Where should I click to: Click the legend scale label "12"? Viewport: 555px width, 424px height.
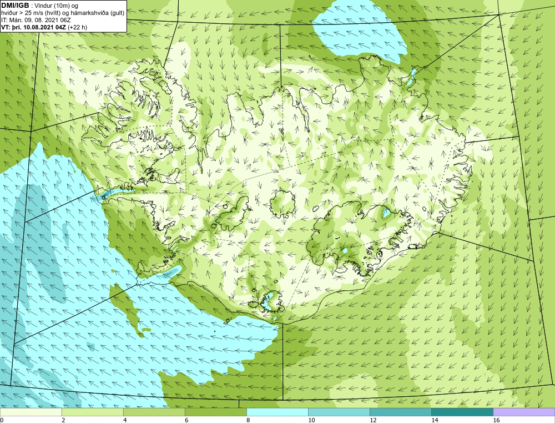tap(373, 420)
